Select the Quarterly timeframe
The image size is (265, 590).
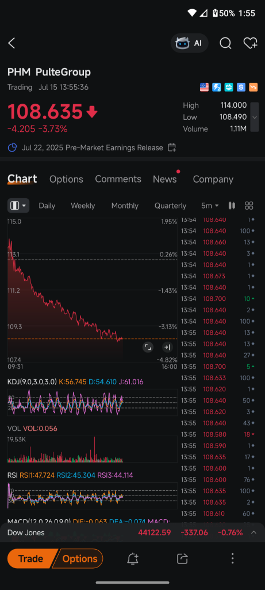(170, 206)
